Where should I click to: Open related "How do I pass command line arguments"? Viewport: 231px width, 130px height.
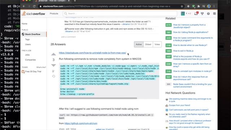[193, 39]
